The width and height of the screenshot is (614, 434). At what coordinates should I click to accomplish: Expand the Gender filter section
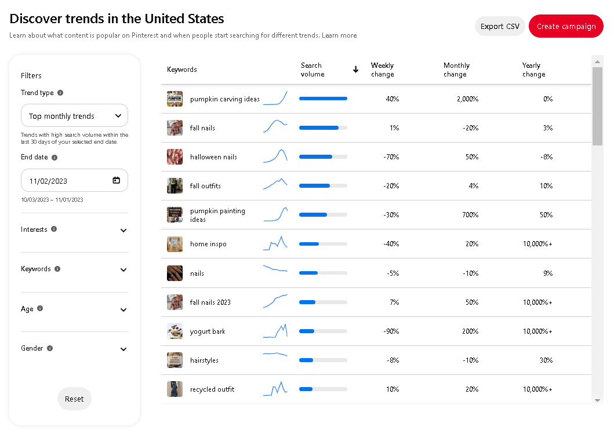pos(123,349)
